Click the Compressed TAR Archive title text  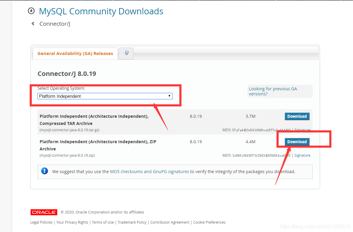(94, 120)
